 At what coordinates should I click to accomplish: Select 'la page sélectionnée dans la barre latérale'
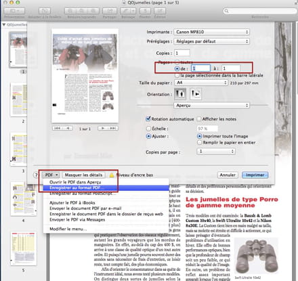[x=177, y=75]
